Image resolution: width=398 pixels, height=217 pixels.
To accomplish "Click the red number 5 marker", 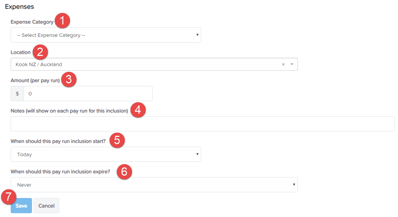I will (x=117, y=140).
